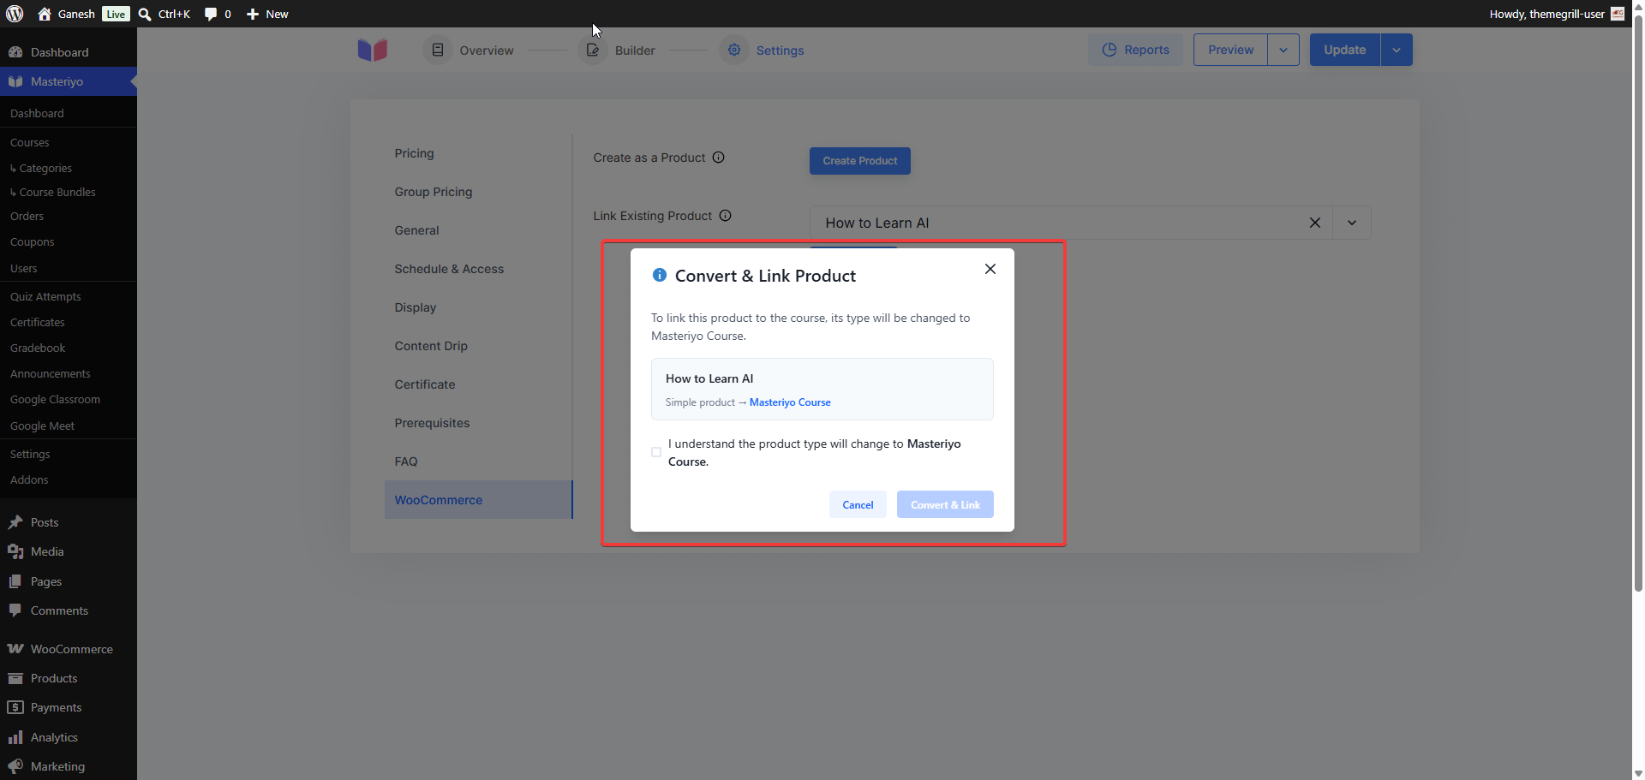Click the Convert & Link button
The width and height of the screenshot is (1645, 780).
click(945, 504)
